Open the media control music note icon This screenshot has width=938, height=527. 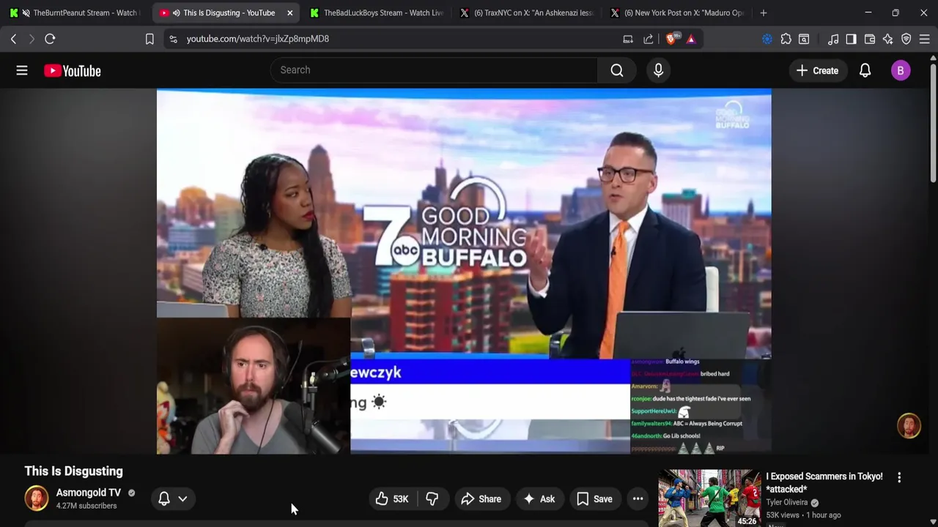[833, 39]
